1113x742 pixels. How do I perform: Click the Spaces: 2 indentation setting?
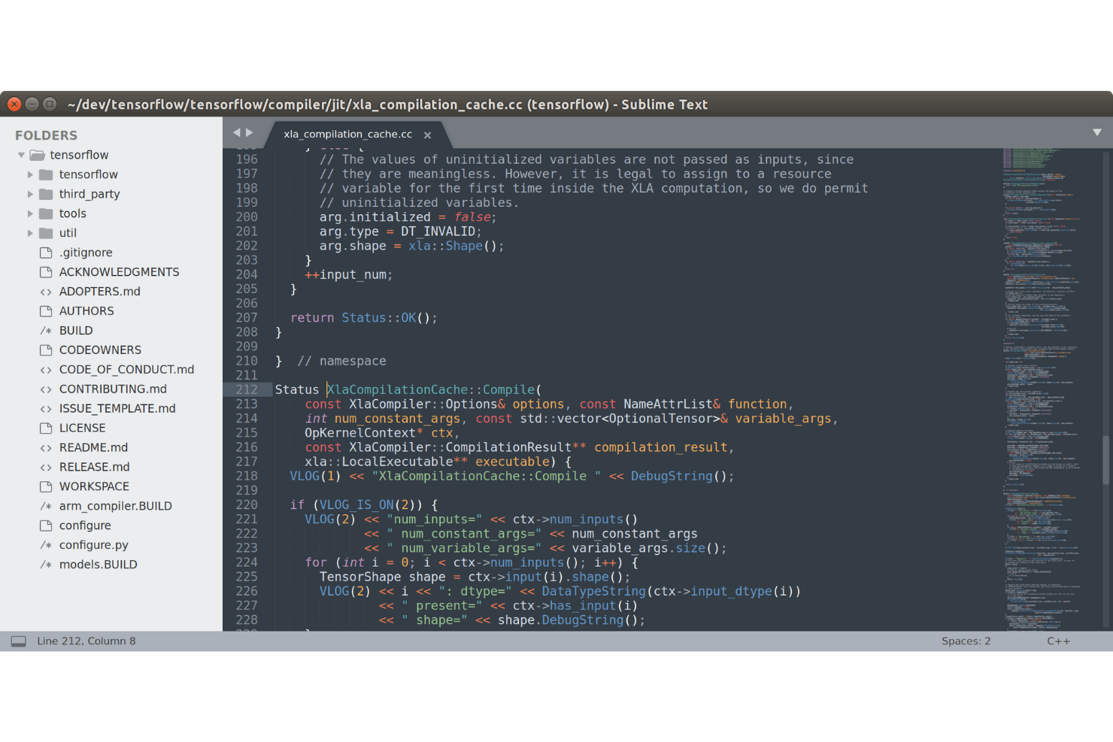pyautogui.click(x=966, y=641)
